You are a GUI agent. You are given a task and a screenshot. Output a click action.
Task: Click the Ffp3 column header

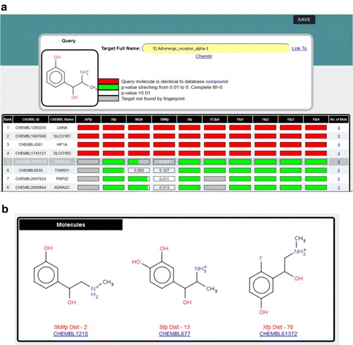291,119
